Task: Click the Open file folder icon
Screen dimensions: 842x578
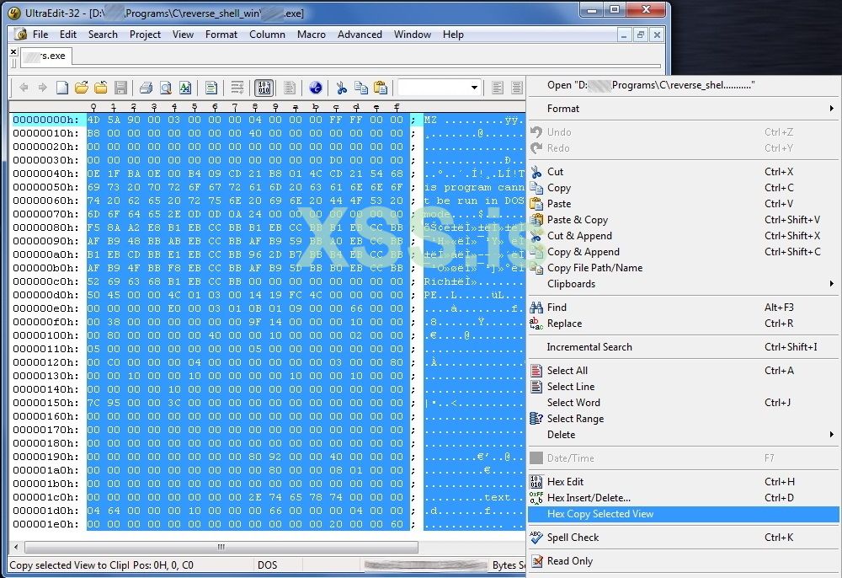Action: pos(81,87)
